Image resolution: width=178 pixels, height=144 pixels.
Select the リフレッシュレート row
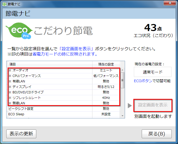pyautogui.click(x=64, y=98)
